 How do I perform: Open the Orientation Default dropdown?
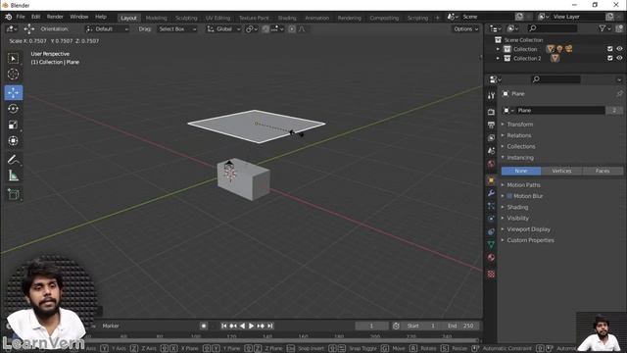point(107,28)
